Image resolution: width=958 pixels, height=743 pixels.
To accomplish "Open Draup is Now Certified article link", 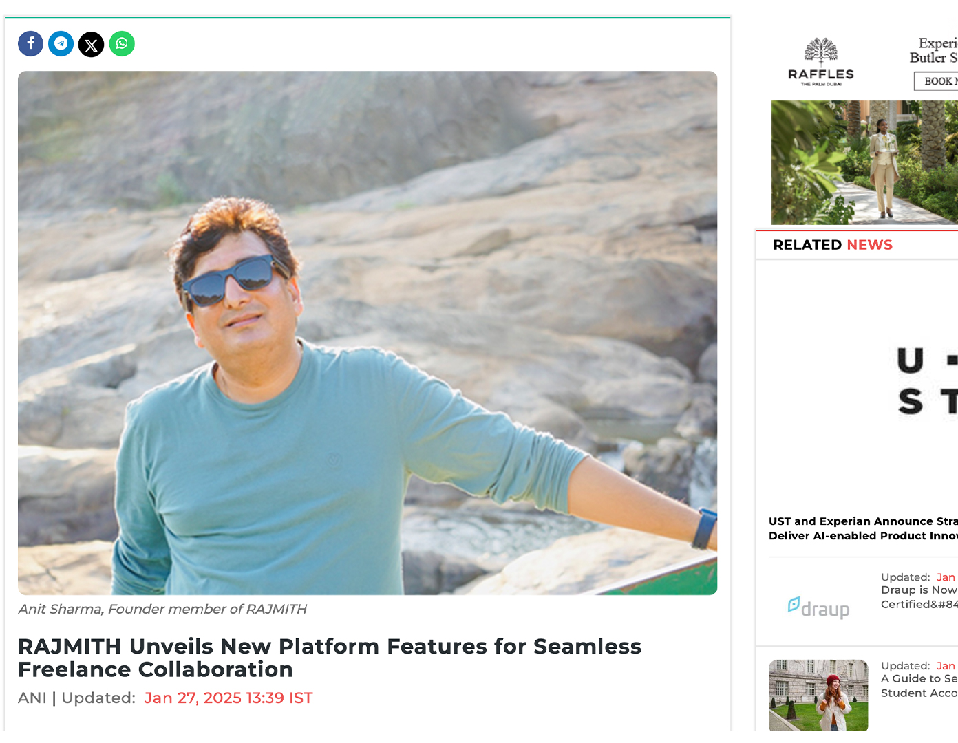I will coord(919,597).
